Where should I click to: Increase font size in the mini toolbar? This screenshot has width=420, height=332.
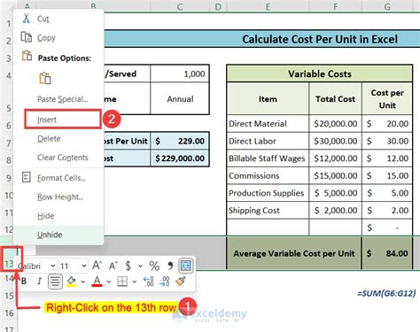click(x=97, y=266)
